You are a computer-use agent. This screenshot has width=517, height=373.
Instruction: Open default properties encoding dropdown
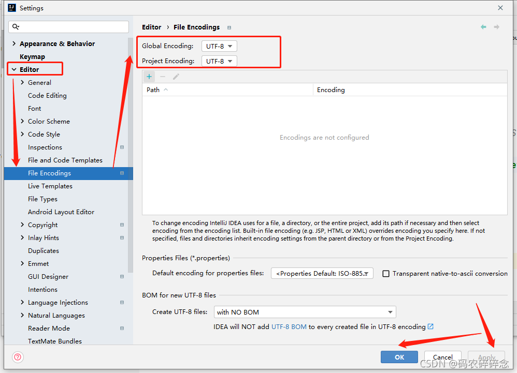322,273
